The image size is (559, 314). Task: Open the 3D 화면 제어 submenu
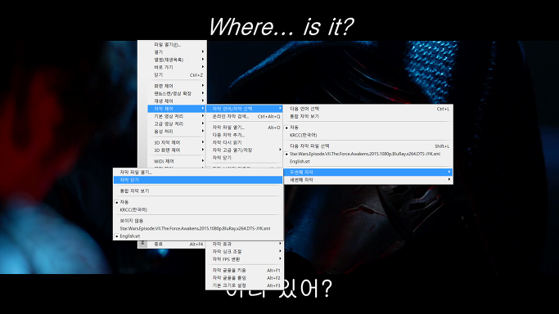177,150
